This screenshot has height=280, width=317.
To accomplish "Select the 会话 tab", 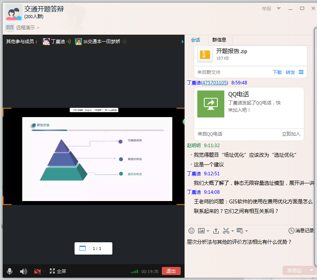I will click(x=195, y=40).
